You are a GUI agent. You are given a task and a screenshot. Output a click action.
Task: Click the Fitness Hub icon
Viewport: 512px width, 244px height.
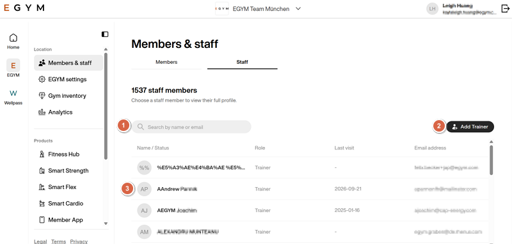tap(42, 154)
